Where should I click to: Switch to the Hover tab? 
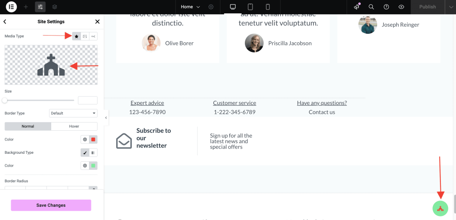74,126
